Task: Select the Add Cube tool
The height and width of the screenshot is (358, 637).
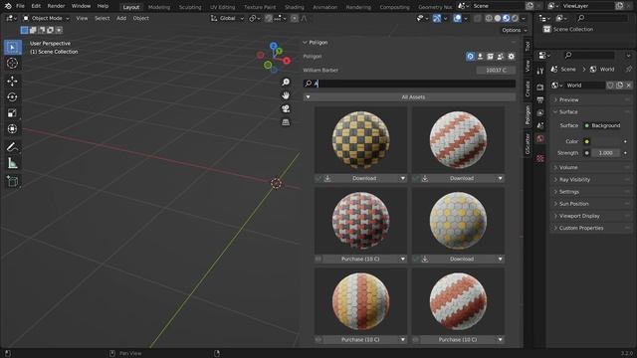Action: [12, 181]
